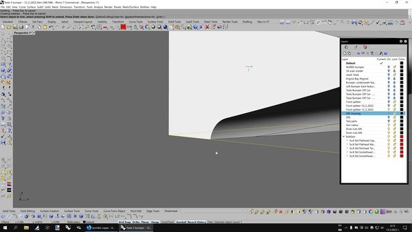Toggle Gumball in the status bar
This screenshot has width=412, height=232.
click(x=181, y=222)
